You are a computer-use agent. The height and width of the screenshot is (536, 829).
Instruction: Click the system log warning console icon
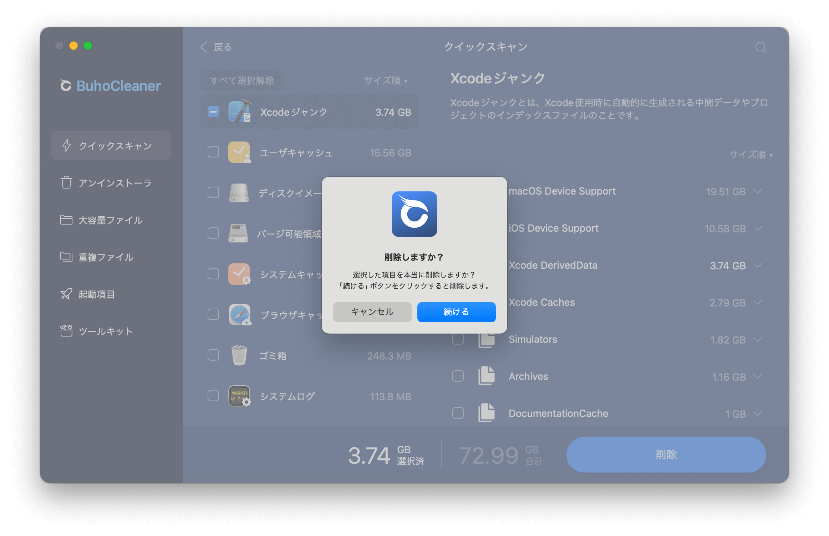[x=239, y=396]
